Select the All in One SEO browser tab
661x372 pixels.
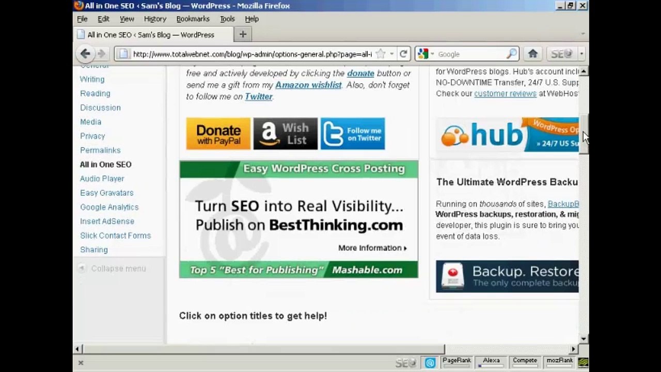153,35
